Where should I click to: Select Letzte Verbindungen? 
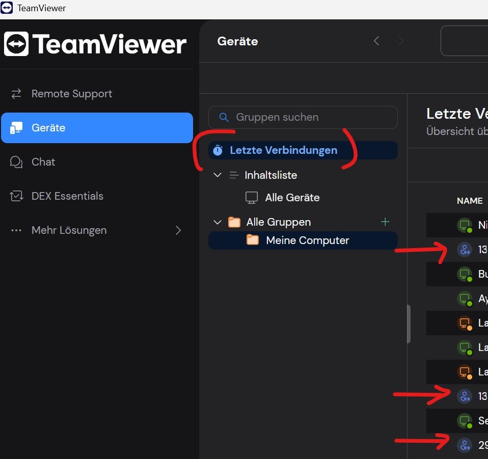303,150
